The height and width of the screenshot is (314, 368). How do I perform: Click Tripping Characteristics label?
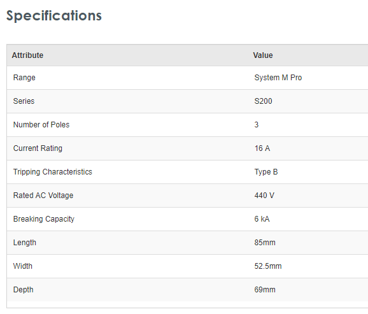[x=53, y=172]
